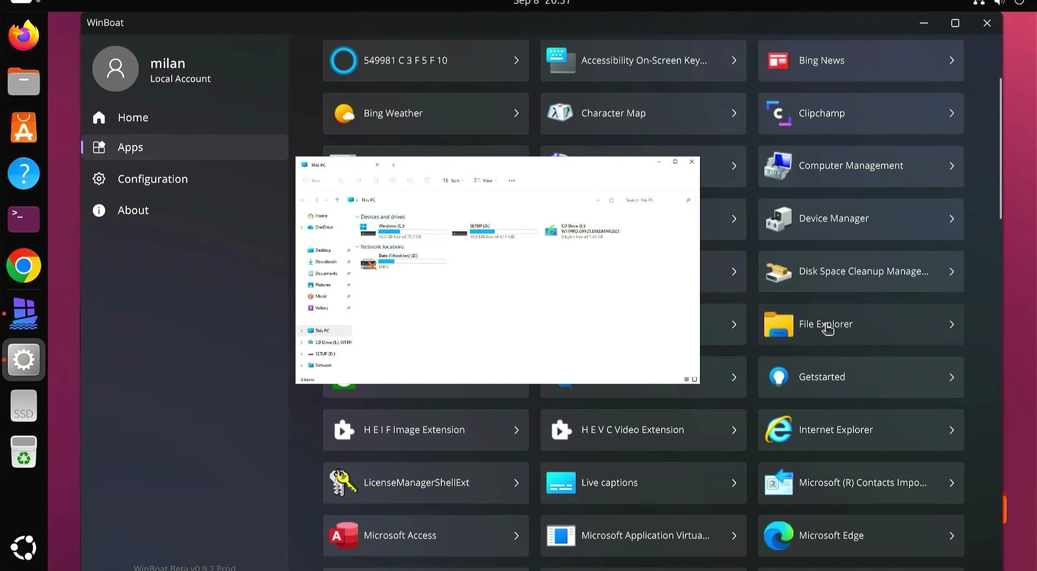Viewport: 1037px width, 571px height.
Task: Launch Device Manager
Action: [861, 219]
